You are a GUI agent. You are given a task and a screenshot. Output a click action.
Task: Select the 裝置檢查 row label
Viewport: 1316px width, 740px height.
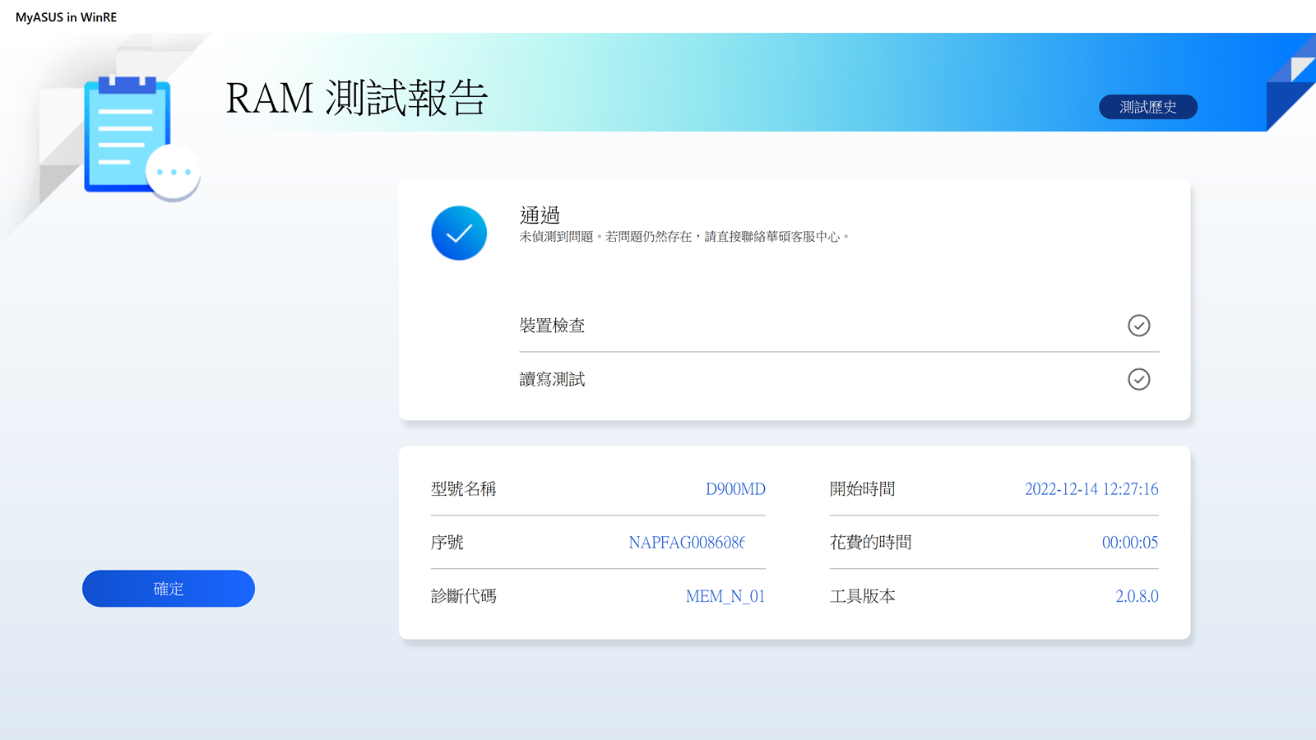pos(552,326)
